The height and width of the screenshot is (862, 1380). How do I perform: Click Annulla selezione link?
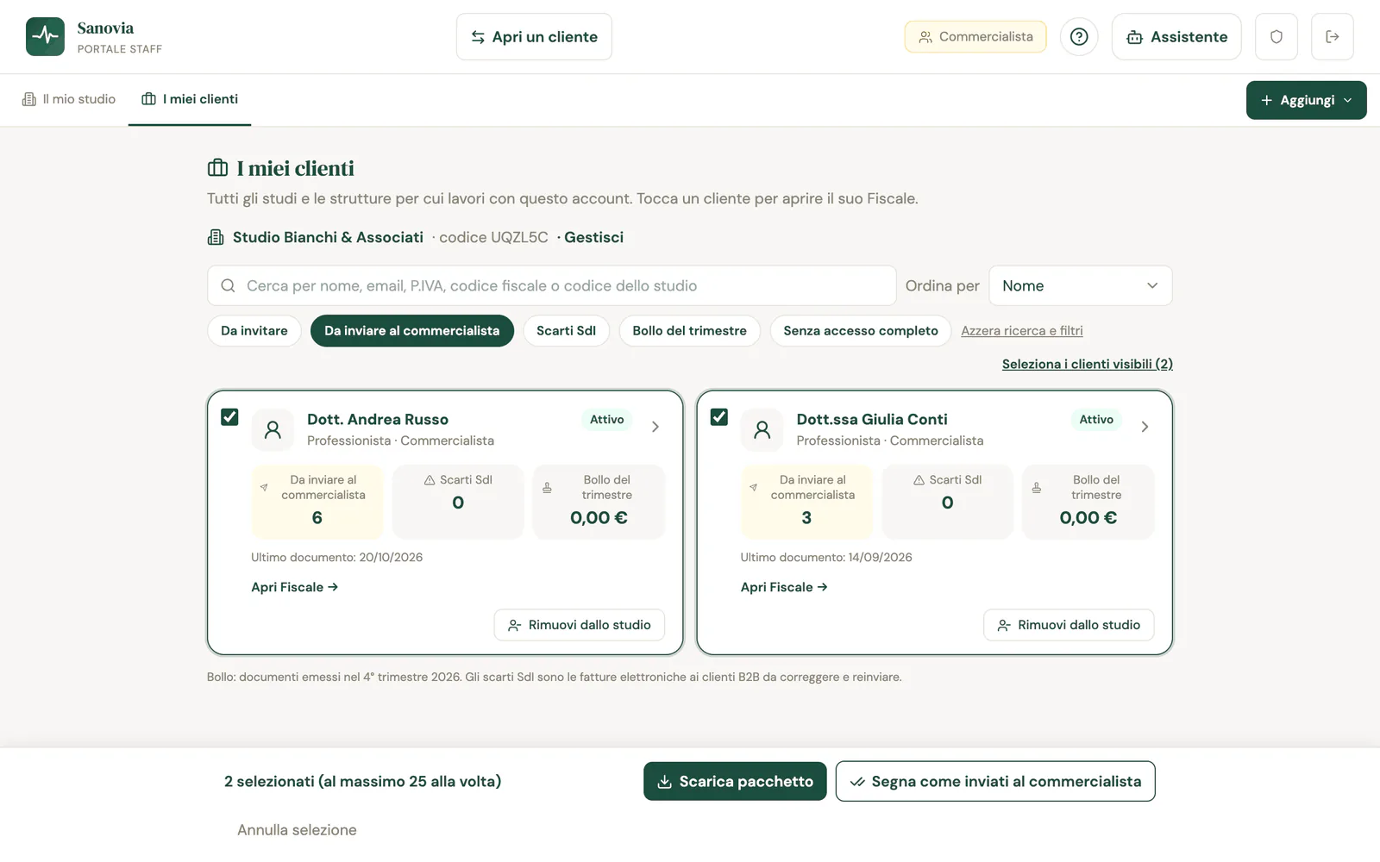point(297,830)
